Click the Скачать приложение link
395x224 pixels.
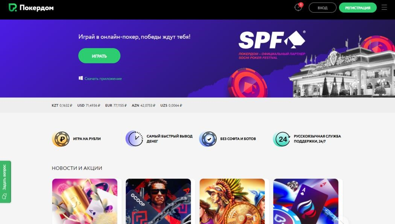[x=103, y=79]
